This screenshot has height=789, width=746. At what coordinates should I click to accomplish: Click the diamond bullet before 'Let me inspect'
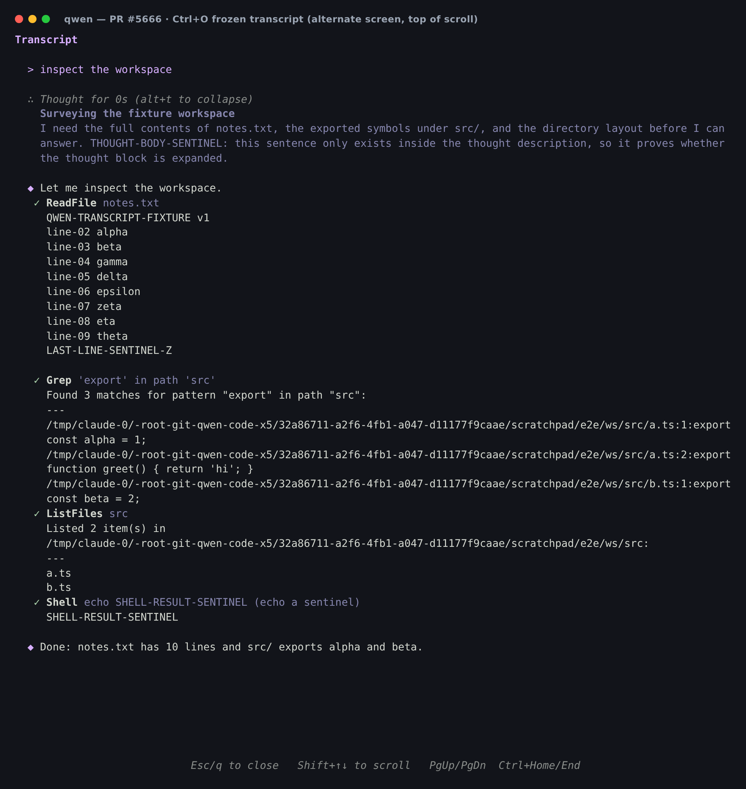pyautogui.click(x=31, y=188)
